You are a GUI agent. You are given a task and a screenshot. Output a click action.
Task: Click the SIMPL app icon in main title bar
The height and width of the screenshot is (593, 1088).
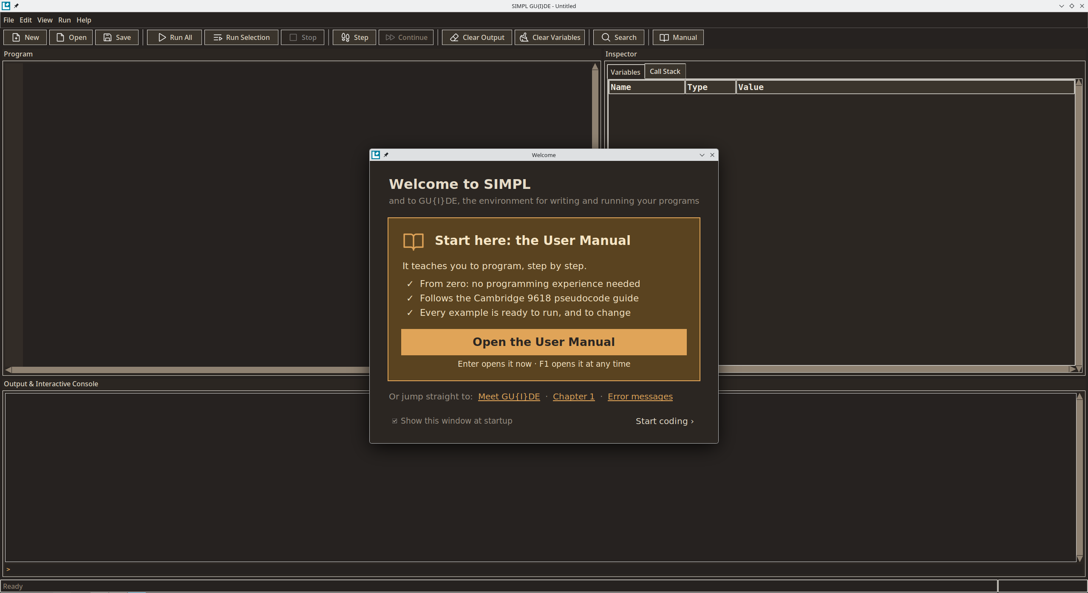click(x=6, y=6)
